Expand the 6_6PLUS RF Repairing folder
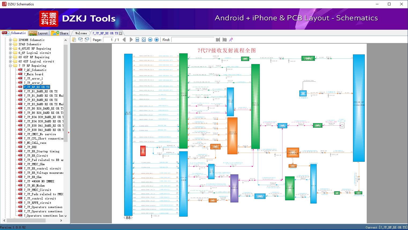The image size is (408, 230). click(x=10, y=48)
